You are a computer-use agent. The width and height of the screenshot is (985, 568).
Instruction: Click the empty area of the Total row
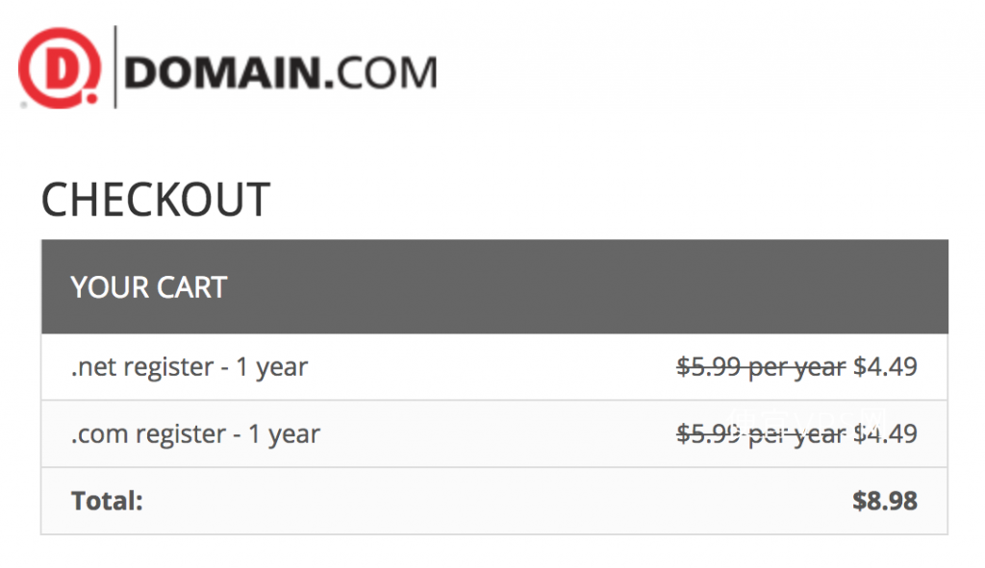tap(496, 501)
